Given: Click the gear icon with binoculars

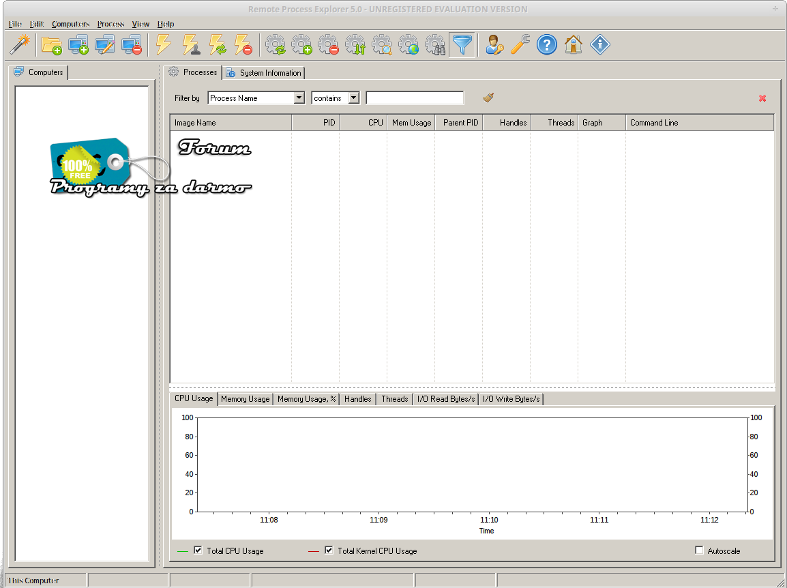Looking at the screenshot, I should [435, 45].
